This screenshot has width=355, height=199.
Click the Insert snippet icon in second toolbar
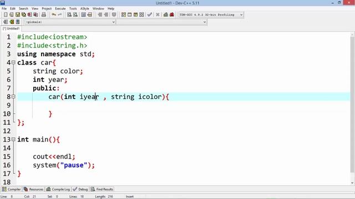(x=6, y=22)
